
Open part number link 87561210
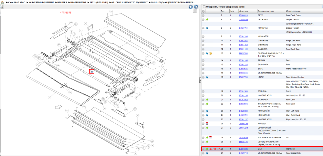tap(243, 64)
